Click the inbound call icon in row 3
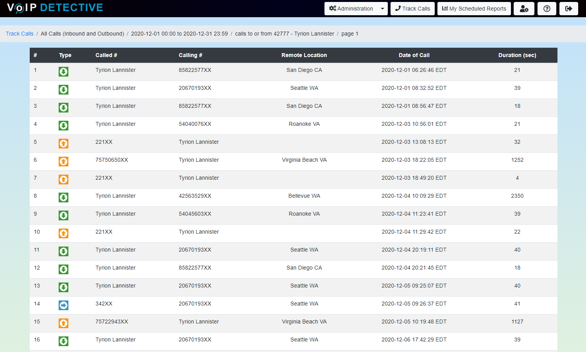The width and height of the screenshot is (586, 352). (63, 107)
